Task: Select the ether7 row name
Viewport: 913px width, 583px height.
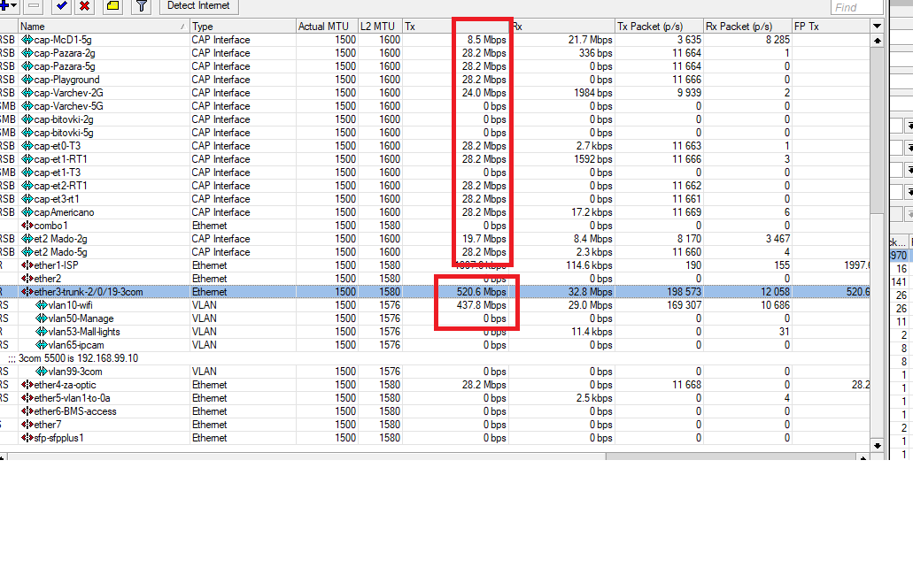Action: (48, 425)
